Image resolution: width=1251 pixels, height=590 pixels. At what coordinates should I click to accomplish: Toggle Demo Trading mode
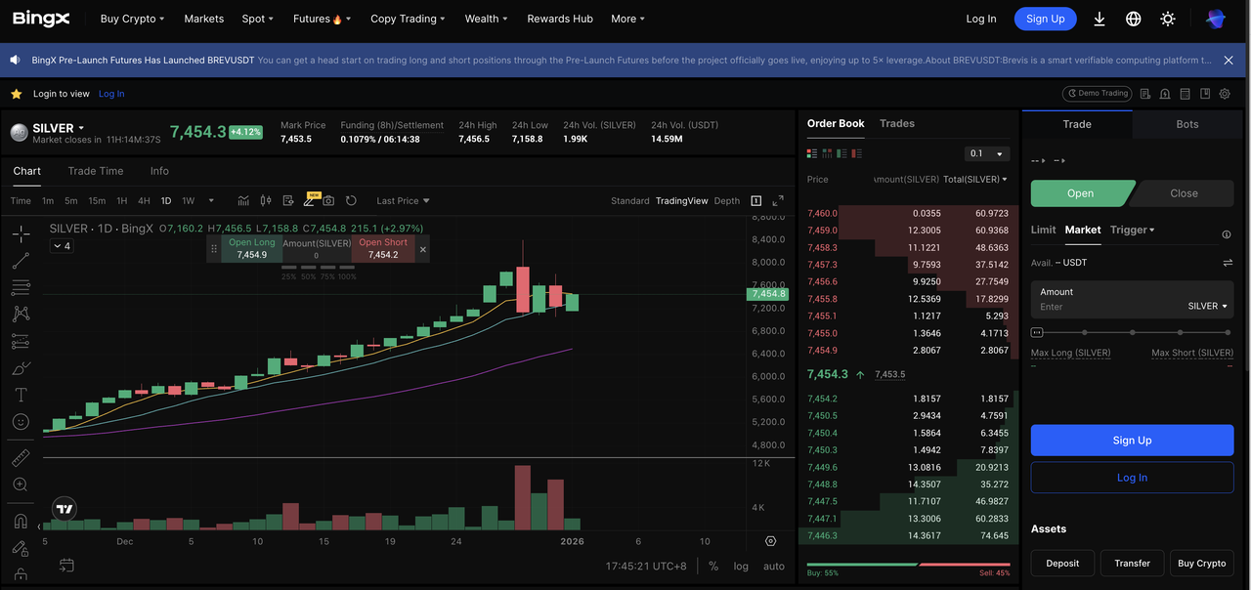point(1097,94)
